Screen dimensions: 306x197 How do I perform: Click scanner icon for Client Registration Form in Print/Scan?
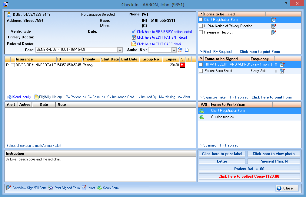202,111
